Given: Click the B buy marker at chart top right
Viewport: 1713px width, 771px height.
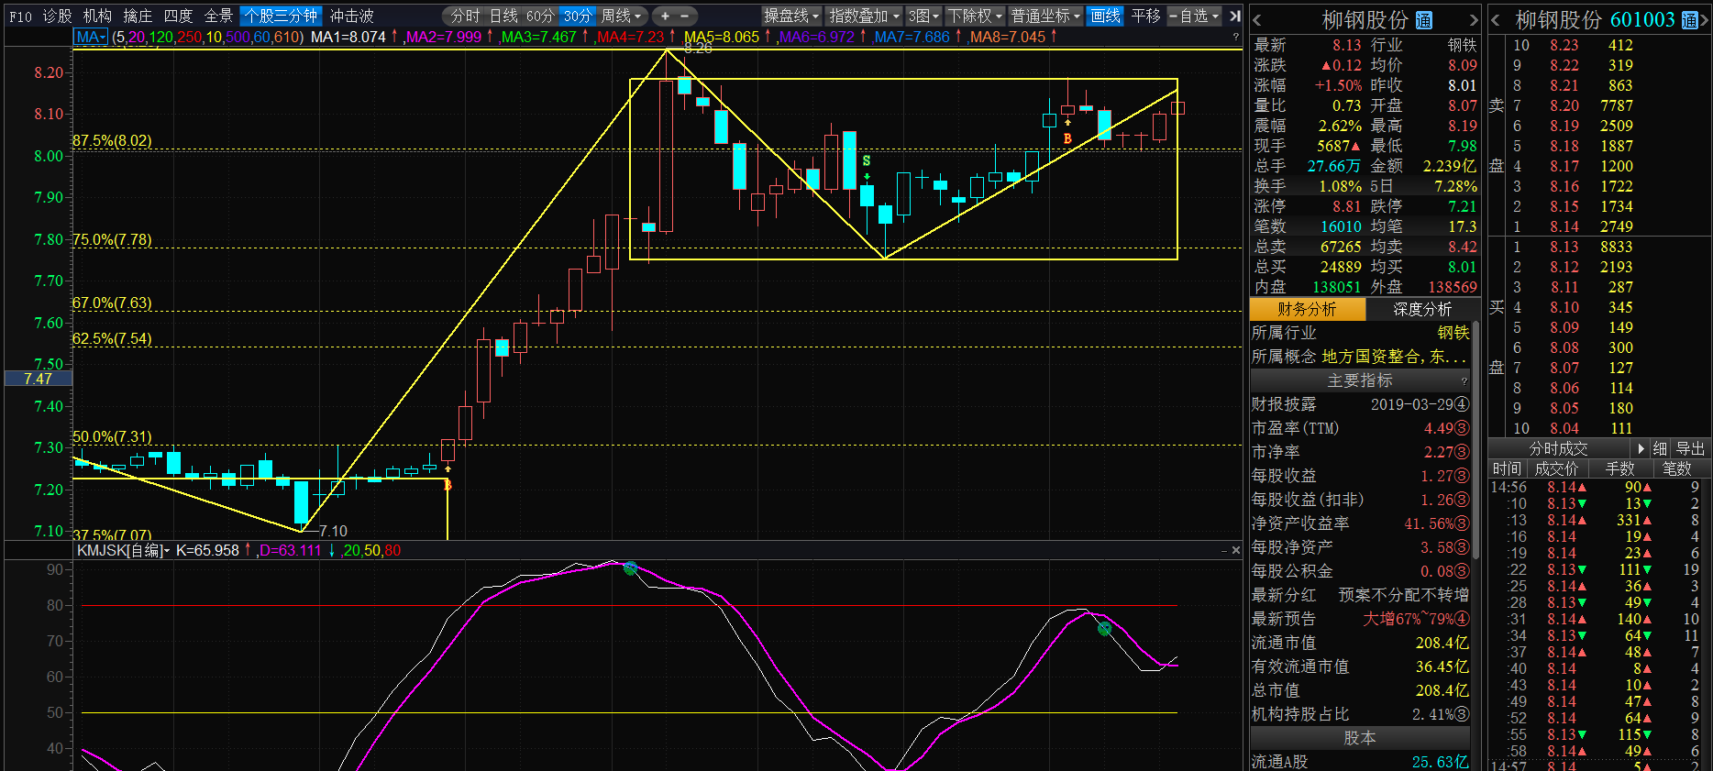Looking at the screenshot, I should [x=1067, y=138].
